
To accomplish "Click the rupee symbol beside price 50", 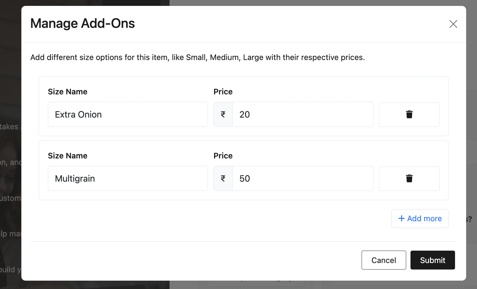I will (223, 179).
